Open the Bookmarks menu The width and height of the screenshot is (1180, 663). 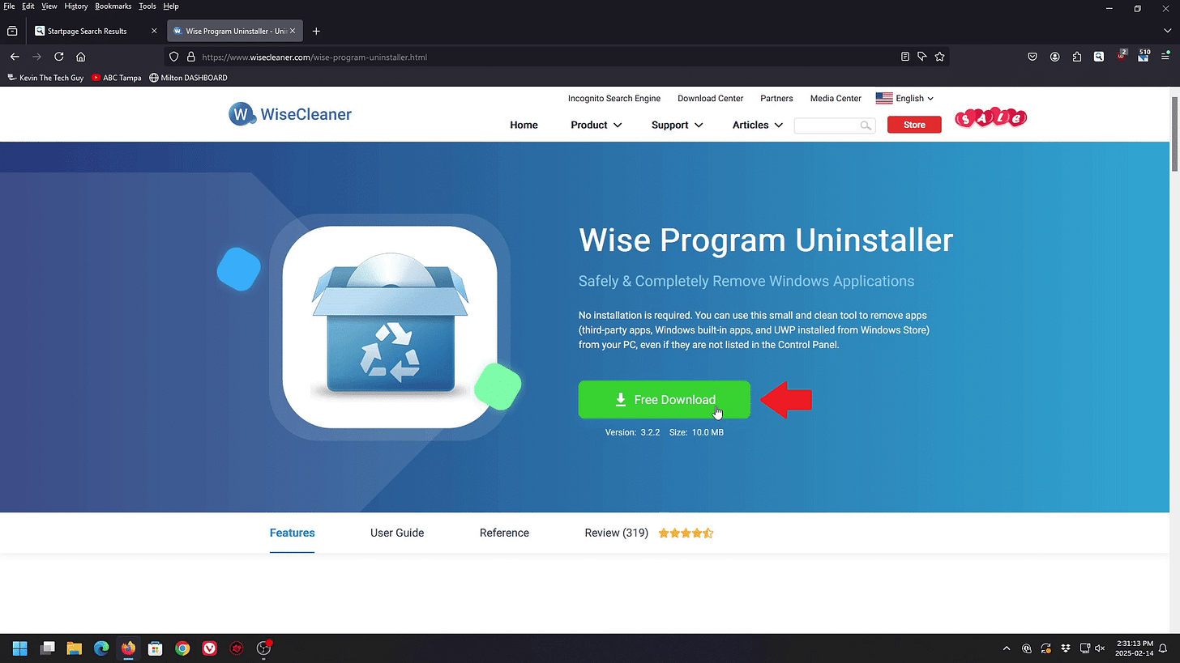coord(113,6)
